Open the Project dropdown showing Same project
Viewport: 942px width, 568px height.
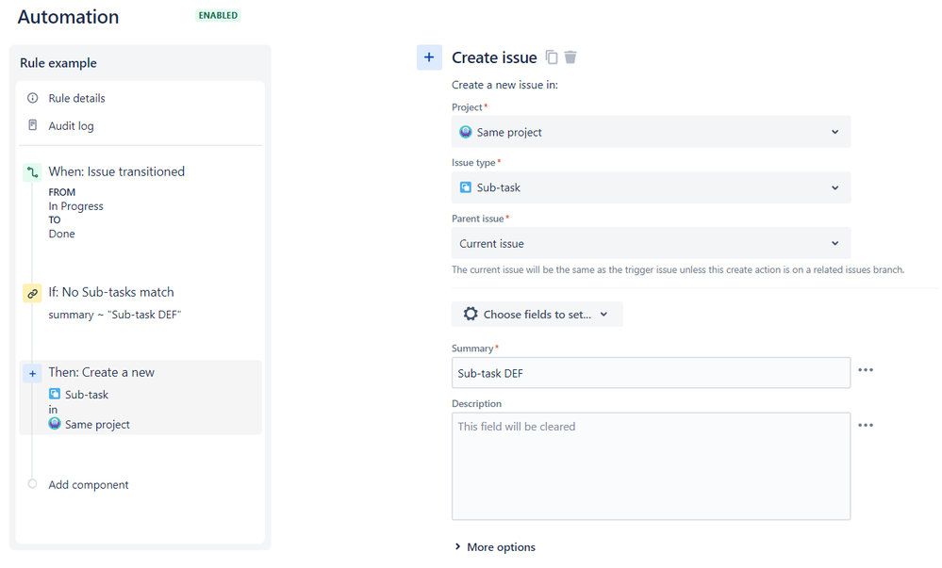[651, 132]
